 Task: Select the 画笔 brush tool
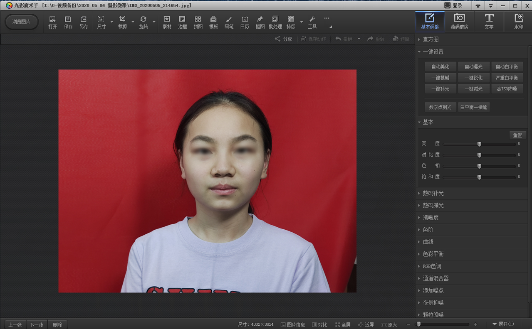[x=229, y=22]
